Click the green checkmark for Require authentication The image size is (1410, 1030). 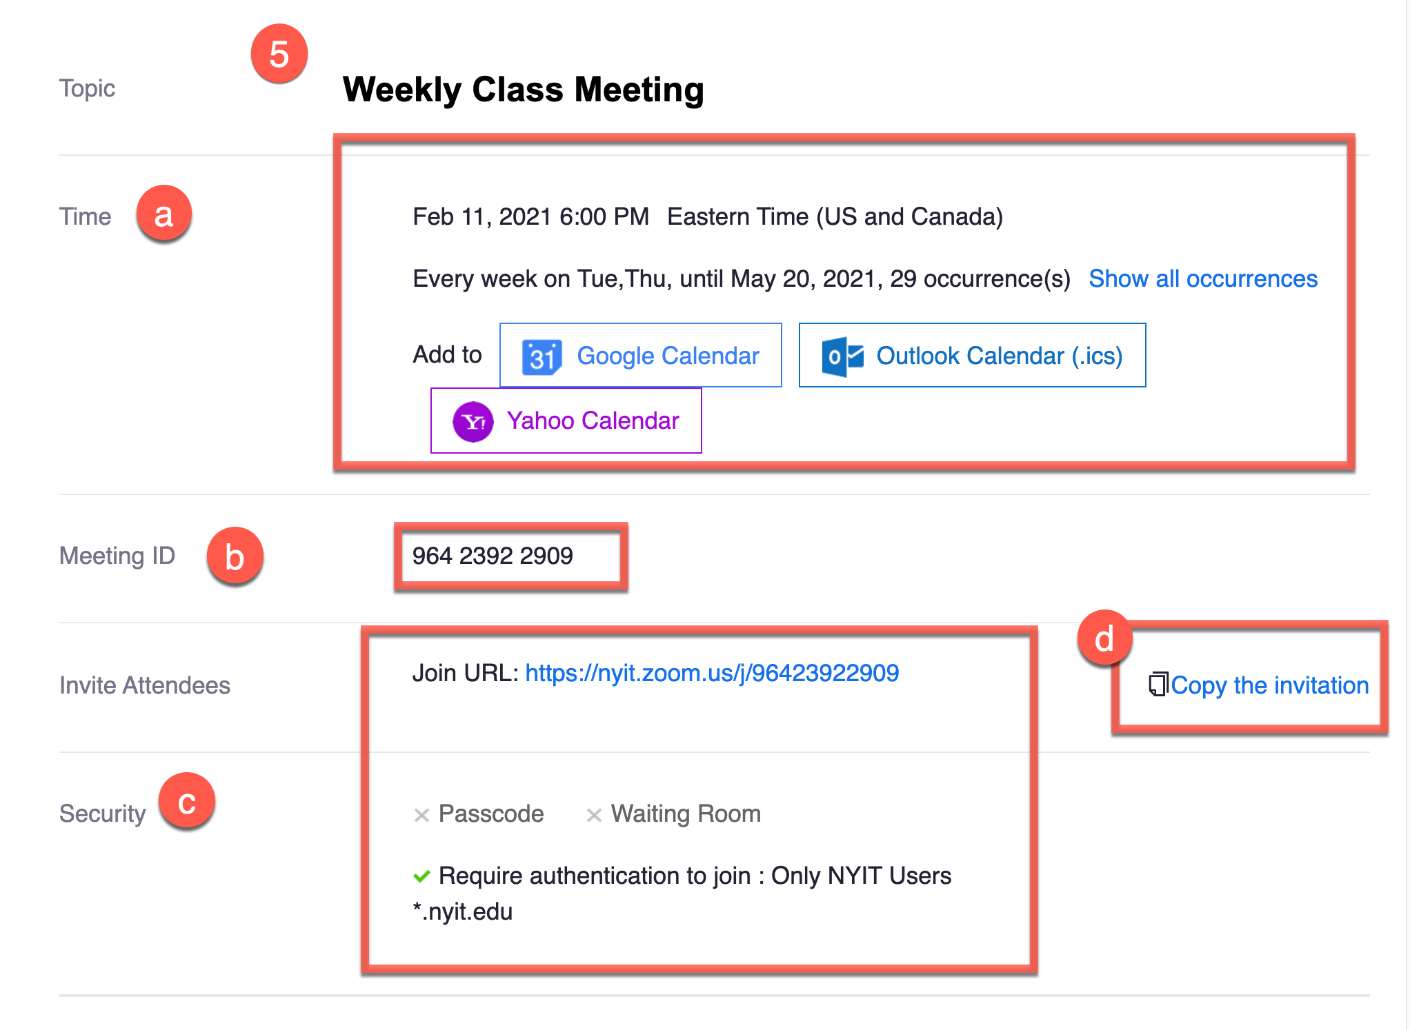(x=421, y=876)
